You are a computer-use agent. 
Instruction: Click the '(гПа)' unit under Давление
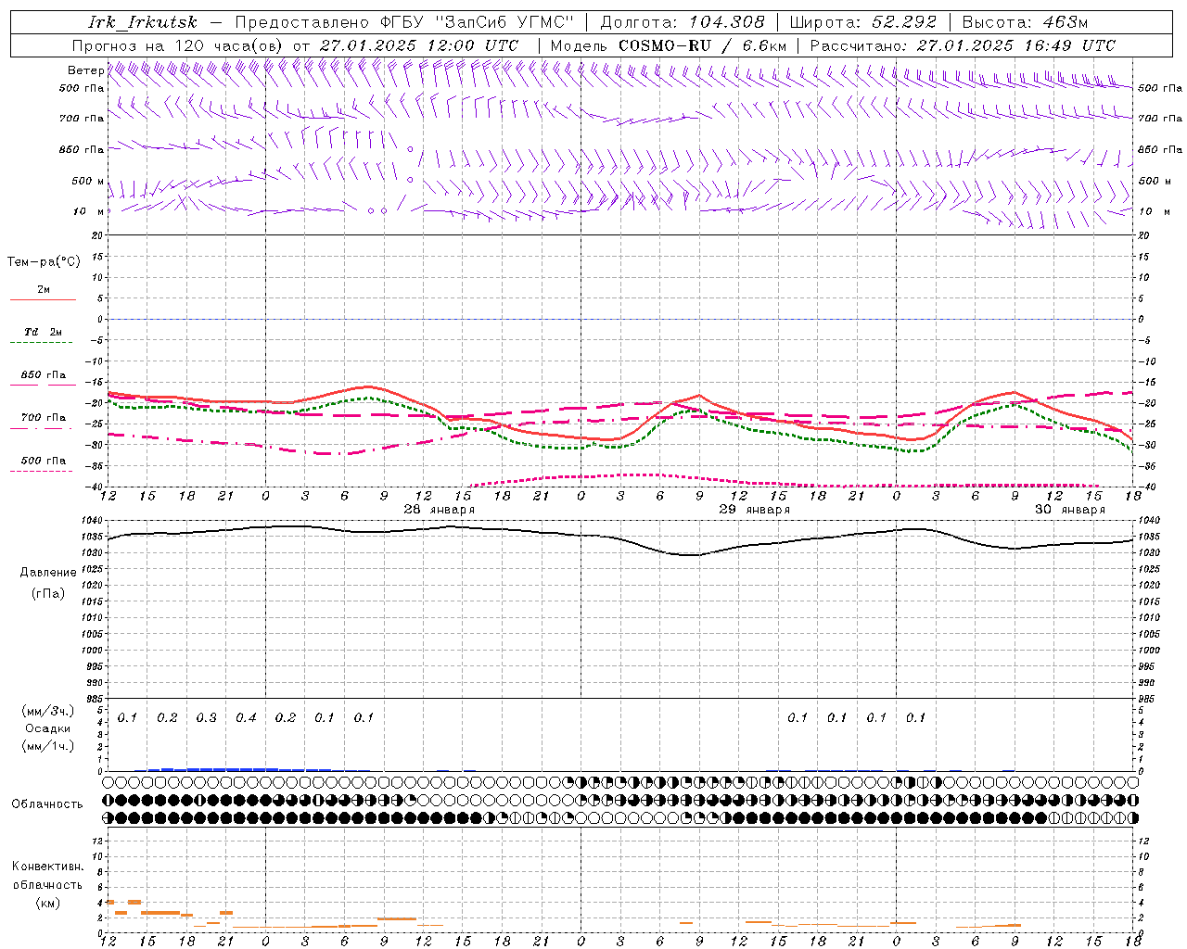pos(48,593)
